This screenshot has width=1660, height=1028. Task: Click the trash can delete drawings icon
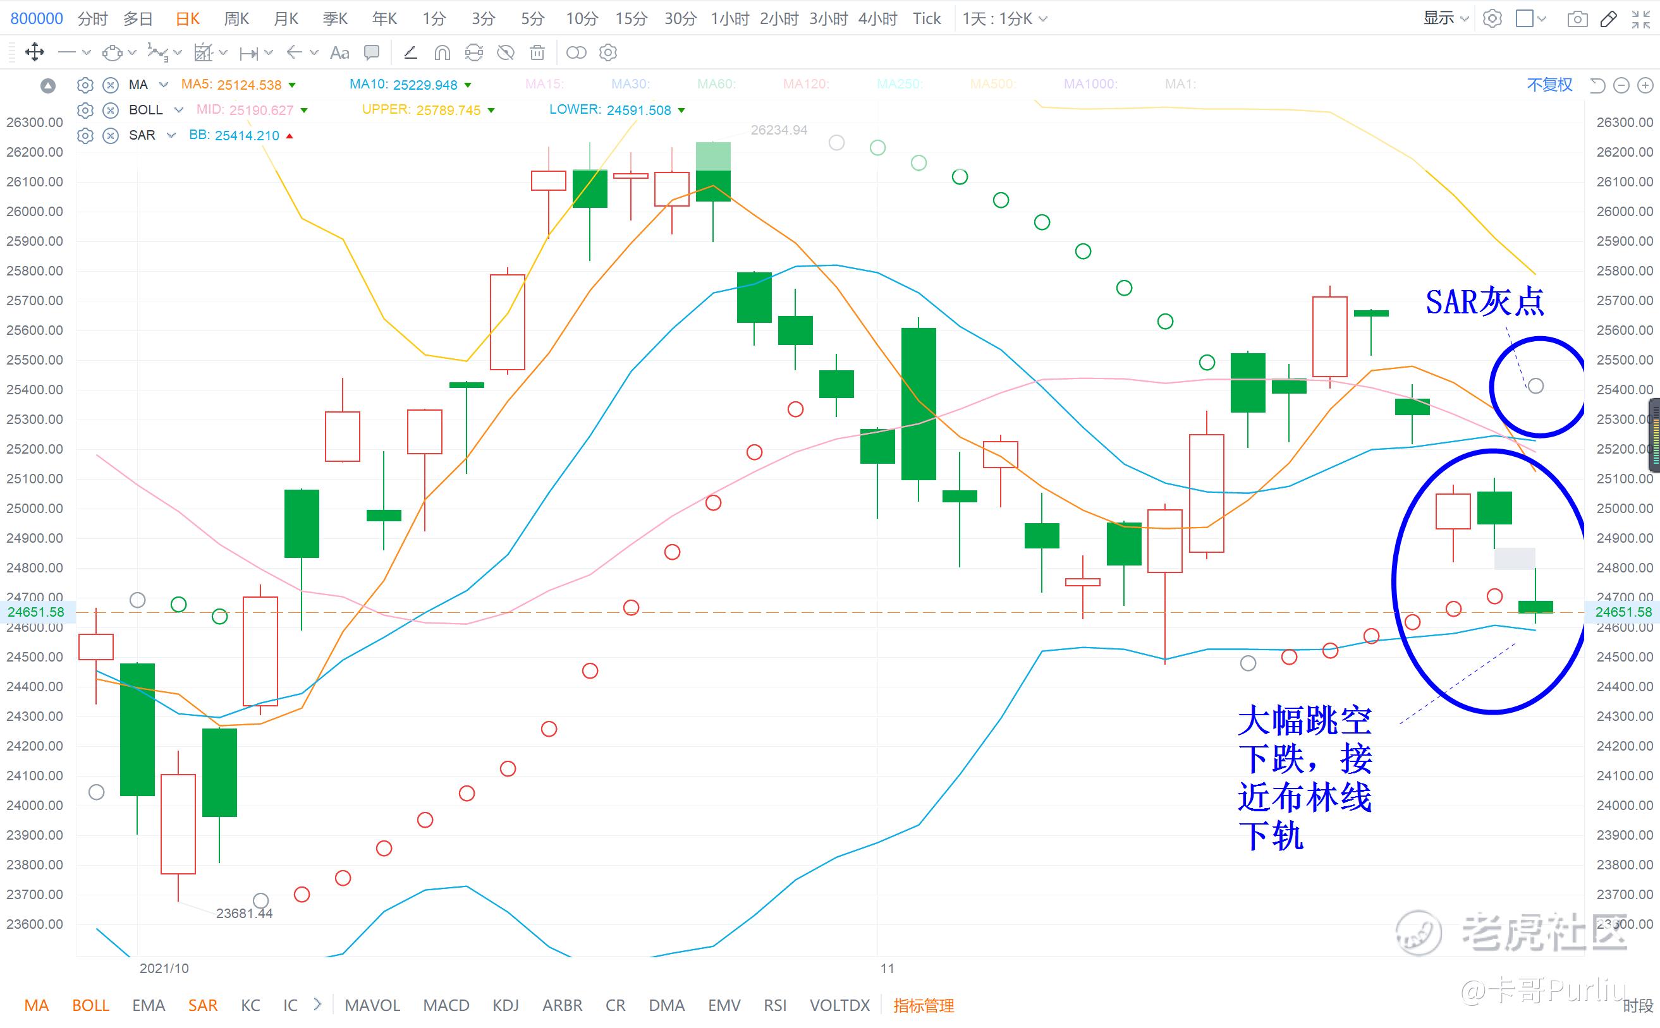(537, 52)
